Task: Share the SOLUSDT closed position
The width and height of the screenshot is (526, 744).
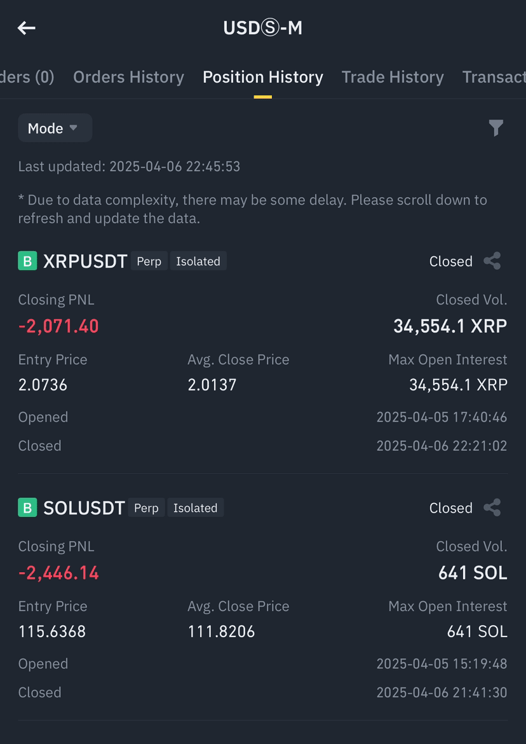Action: 492,507
